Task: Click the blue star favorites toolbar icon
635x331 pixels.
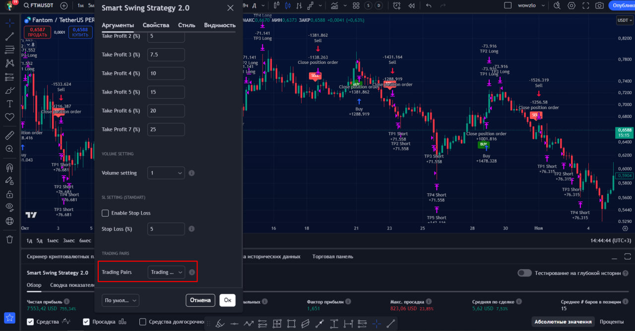Action: [9, 317]
